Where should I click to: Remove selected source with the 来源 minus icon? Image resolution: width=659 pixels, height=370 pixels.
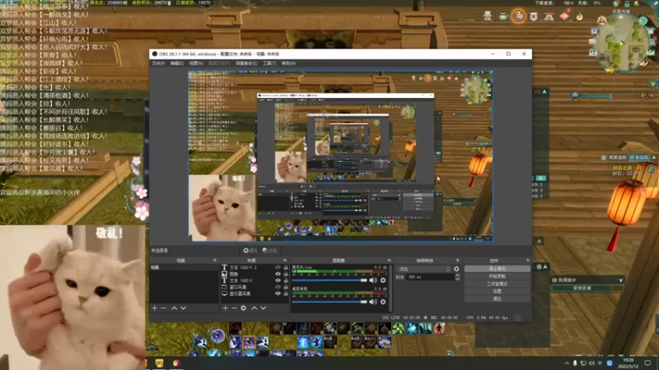[234, 308]
